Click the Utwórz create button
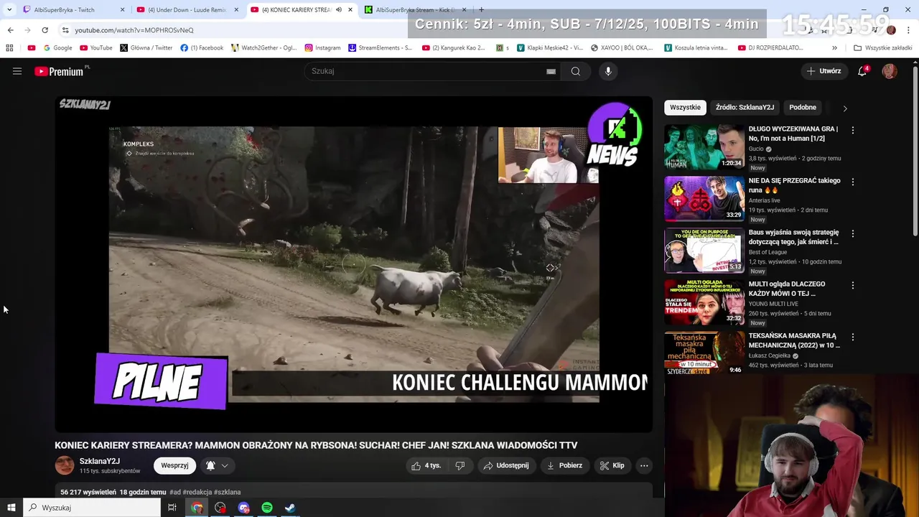This screenshot has height=517, width=919. [824, 71]
